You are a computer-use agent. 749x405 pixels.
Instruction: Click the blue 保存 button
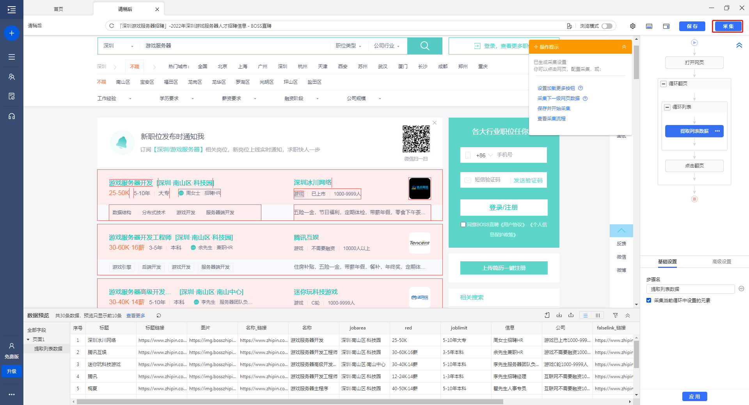[692, 26]
